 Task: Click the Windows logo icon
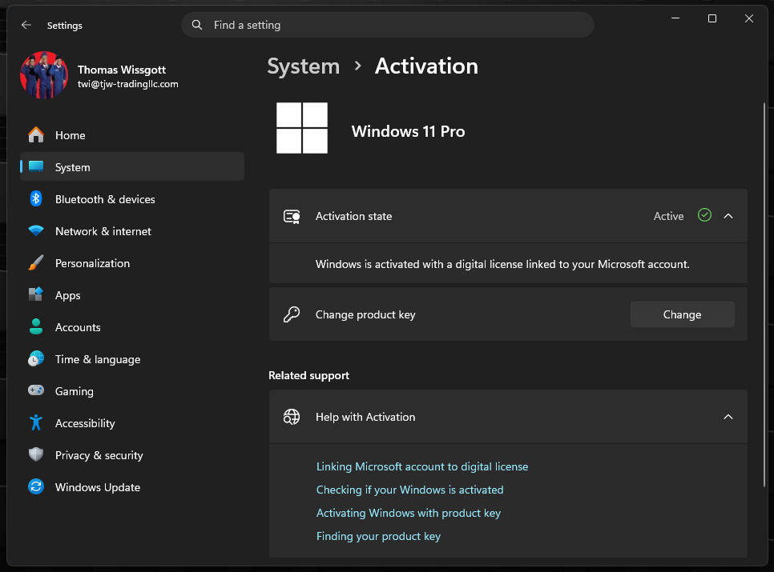302,128
